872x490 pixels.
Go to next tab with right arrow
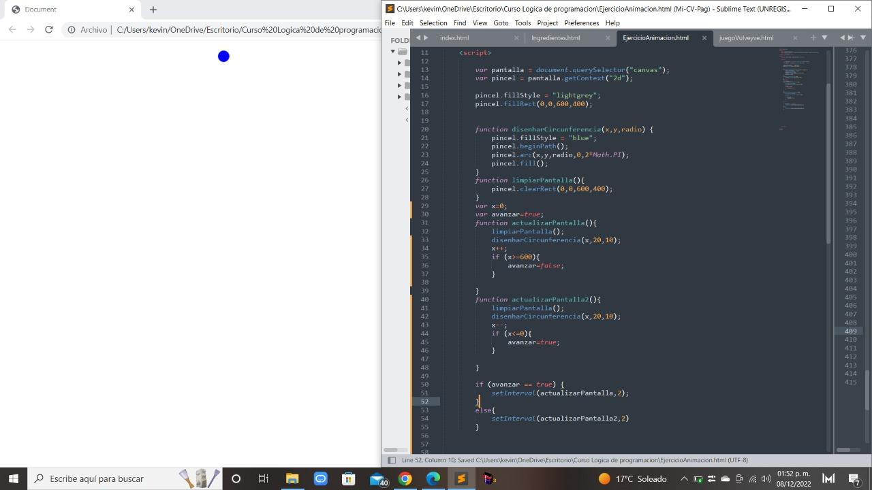click(426, 37)
